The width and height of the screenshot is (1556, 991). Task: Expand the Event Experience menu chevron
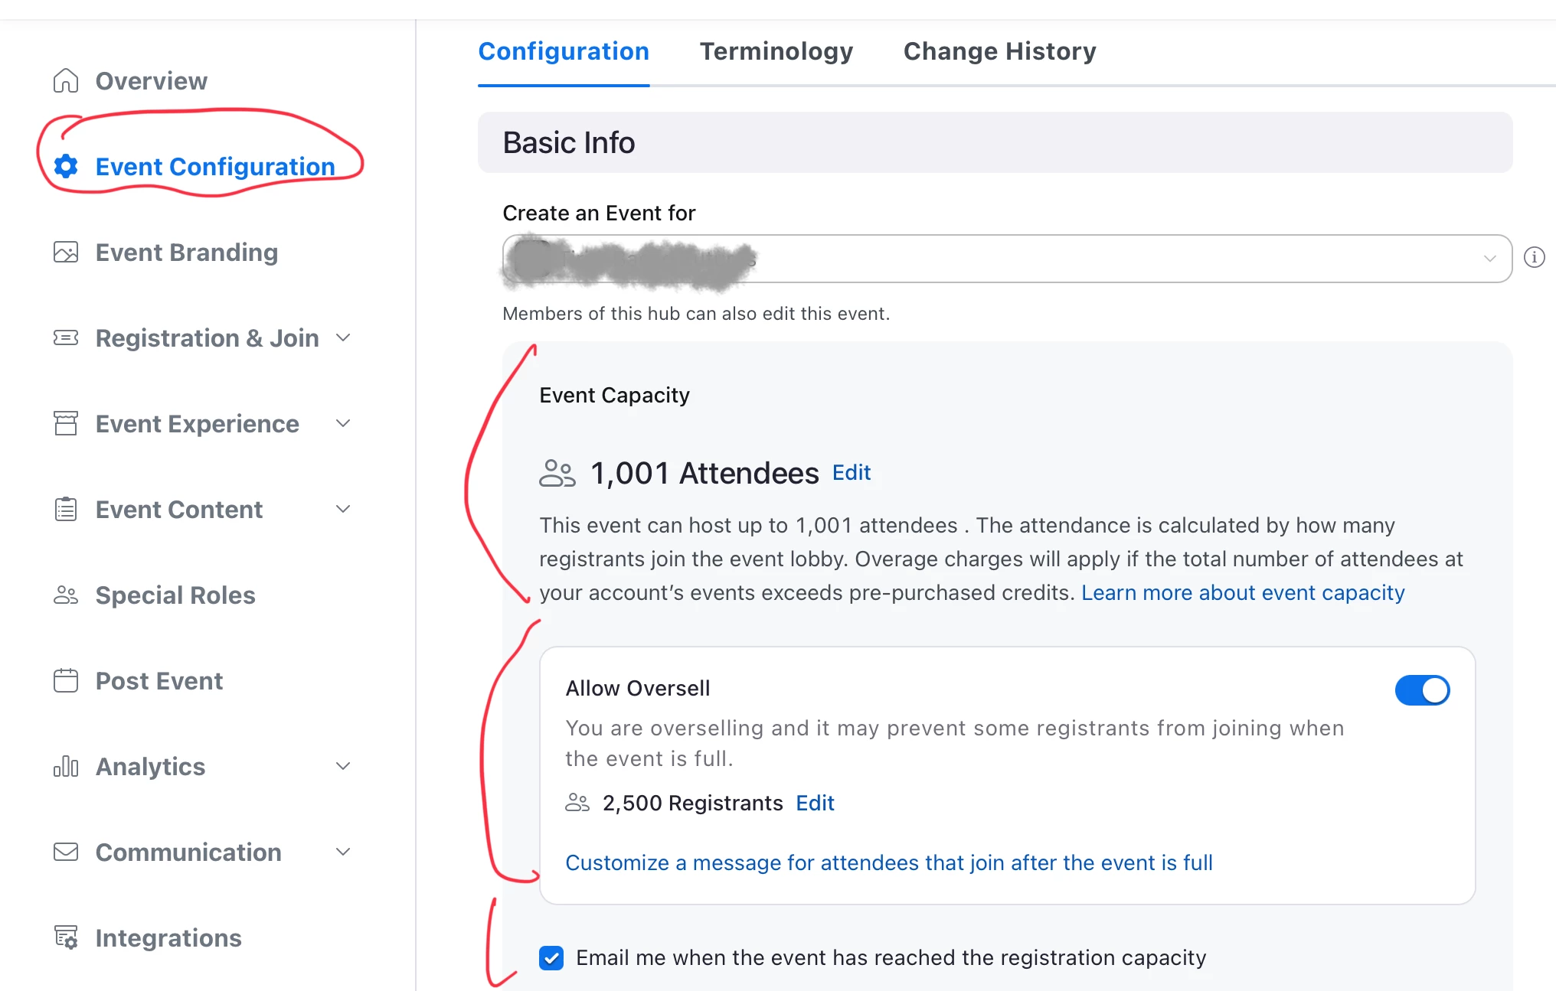[343, 423]
